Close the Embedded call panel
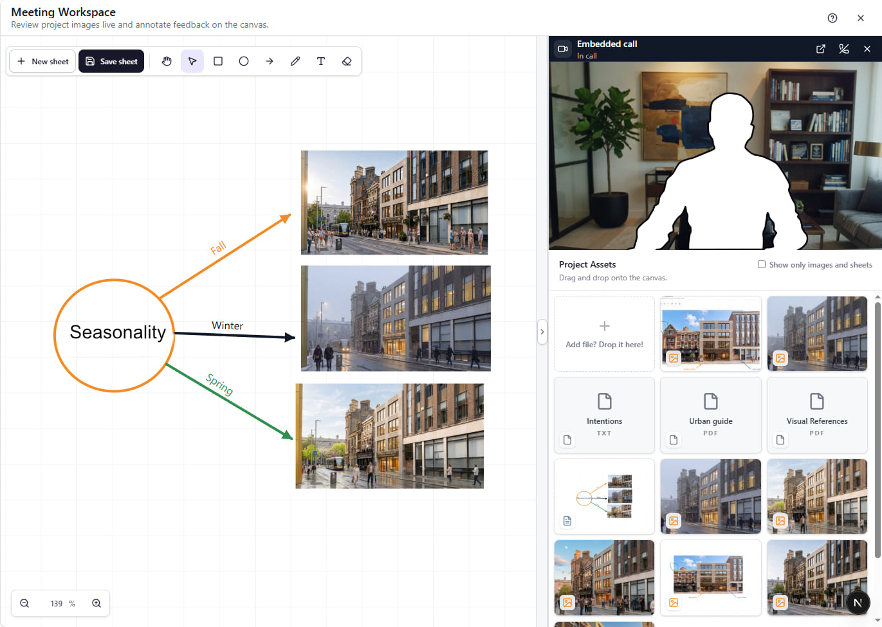Screen dimensions: 882x627 pos(867,49)
